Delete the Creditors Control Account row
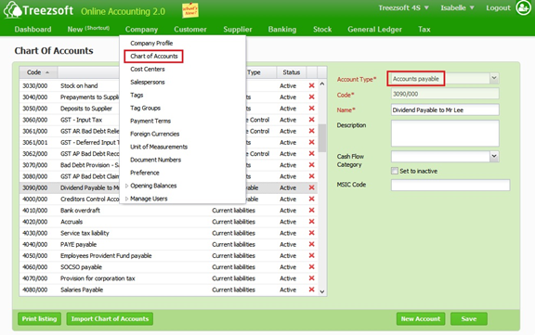Viewport: 535px width, 335px height. 311,199
